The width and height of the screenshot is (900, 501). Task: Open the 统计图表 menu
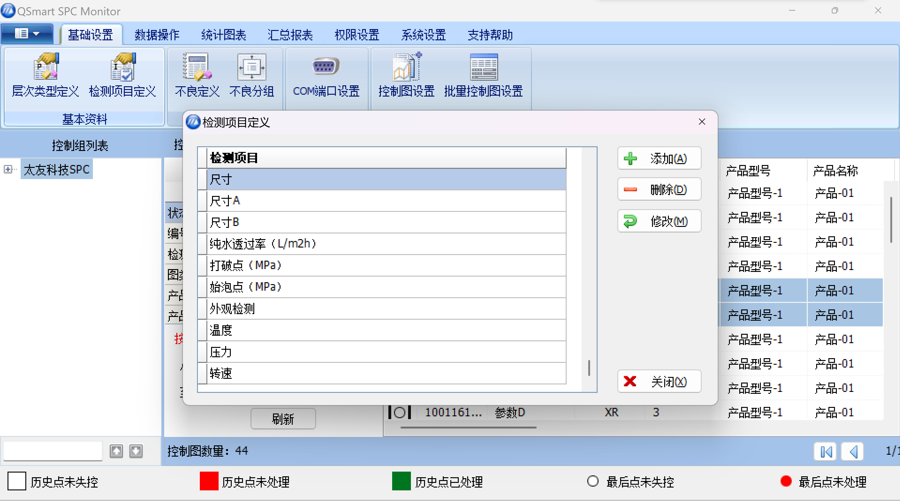click(x=223, y=35)
